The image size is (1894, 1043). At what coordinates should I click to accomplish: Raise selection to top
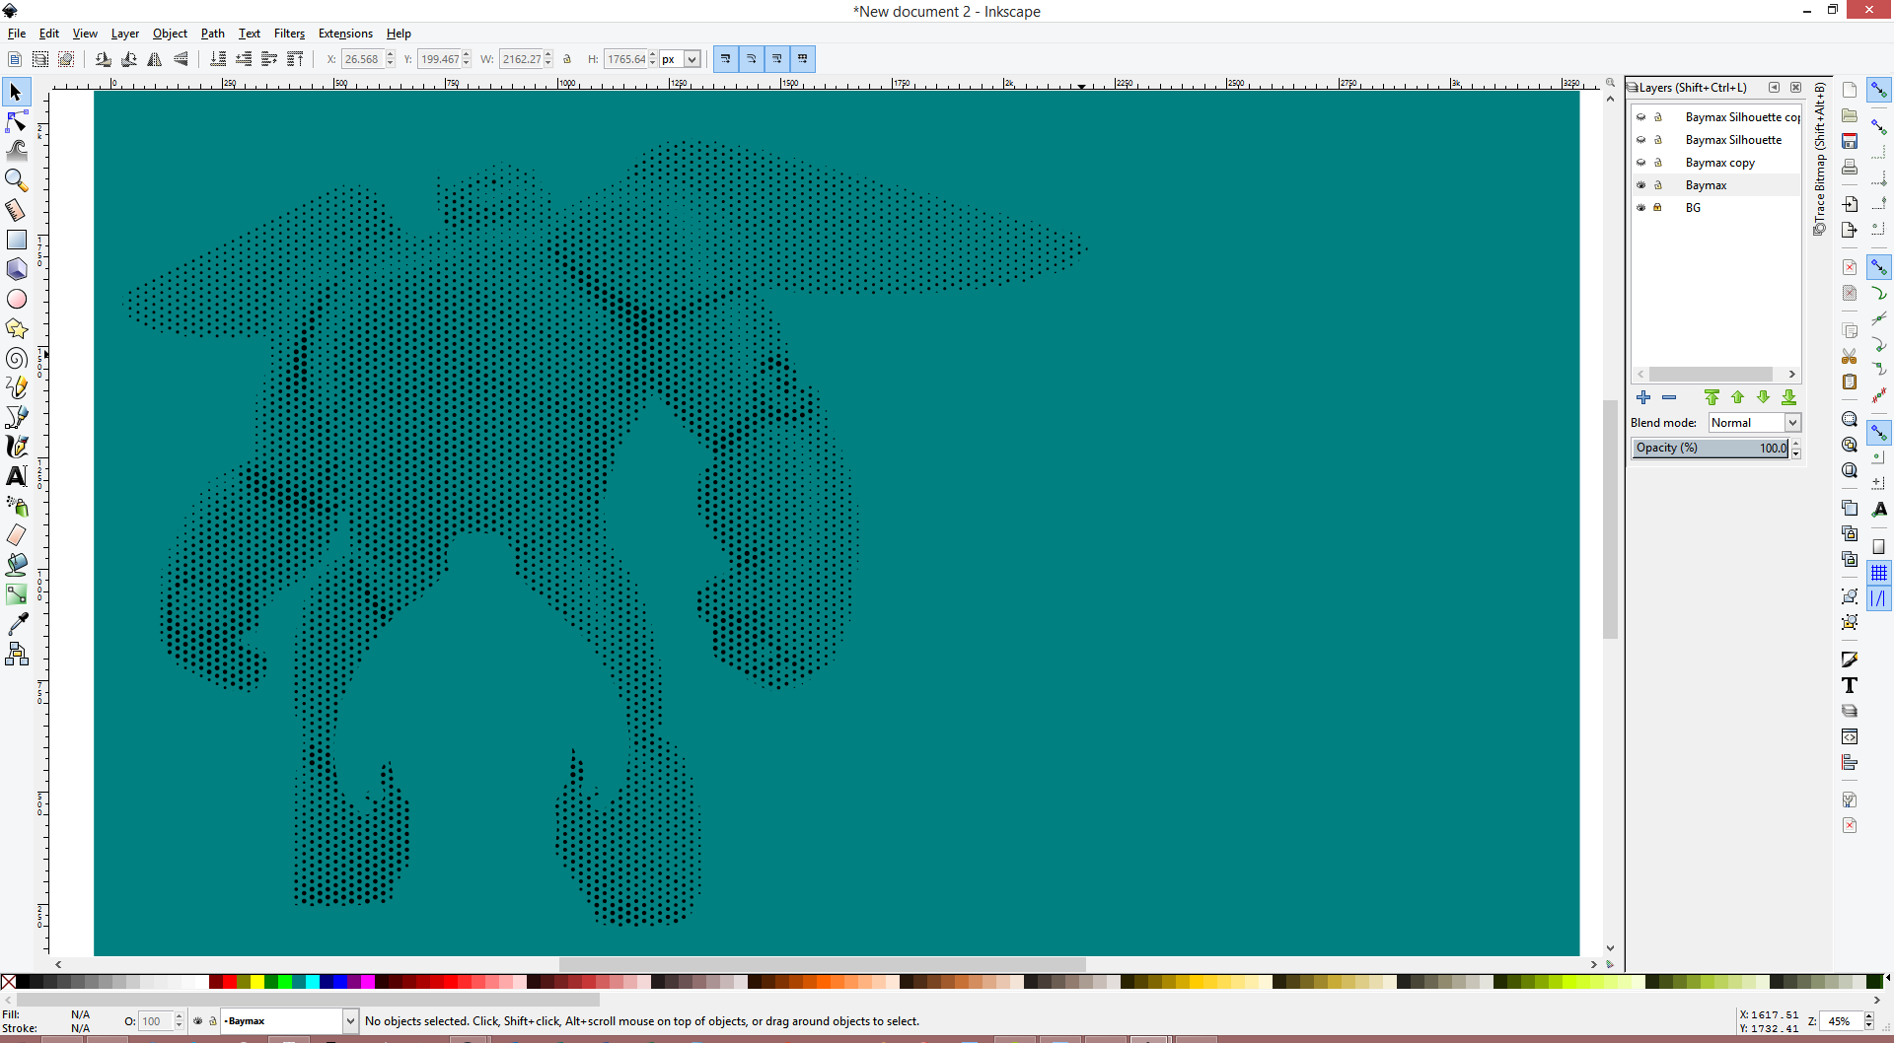[295, 59]
